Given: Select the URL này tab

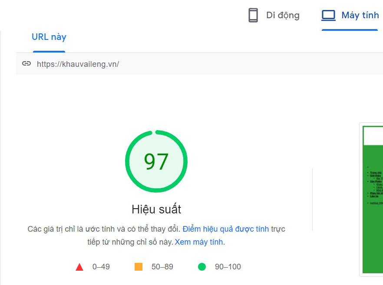Looking at the screenshot, I should tap(49, 37).
